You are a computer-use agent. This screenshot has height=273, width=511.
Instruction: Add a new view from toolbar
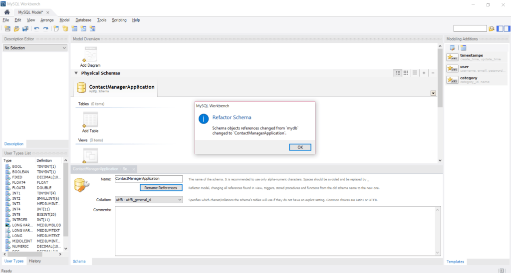click(x=83, y=28)
